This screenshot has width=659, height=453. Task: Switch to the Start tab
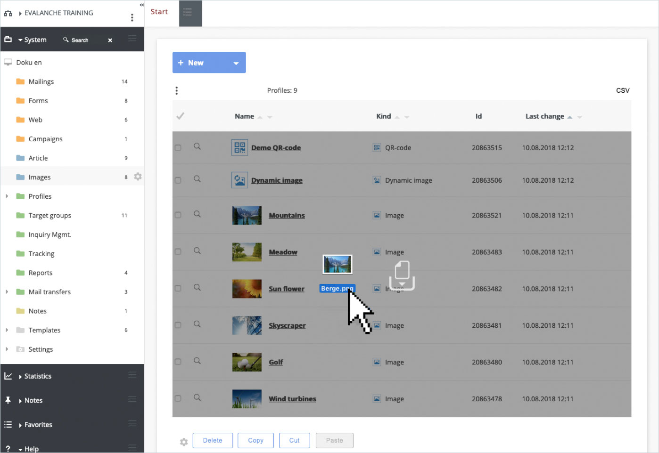point(159,12)
